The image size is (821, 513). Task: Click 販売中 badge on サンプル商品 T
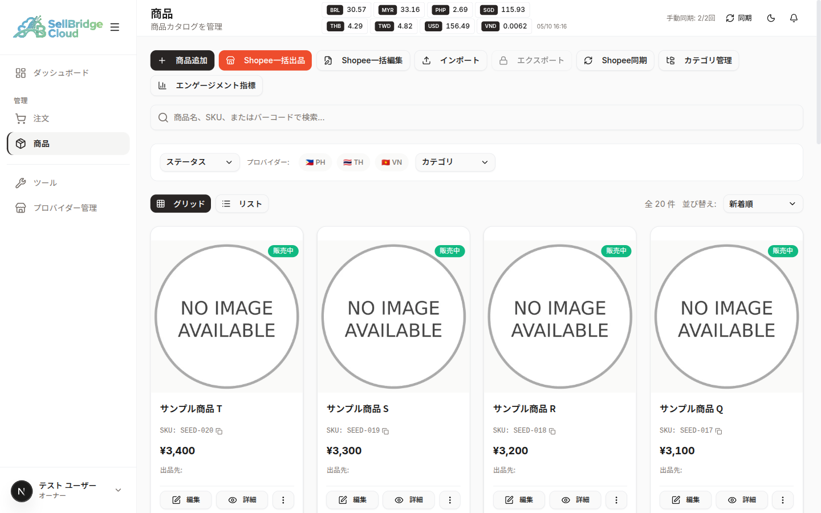click(283, 251)
